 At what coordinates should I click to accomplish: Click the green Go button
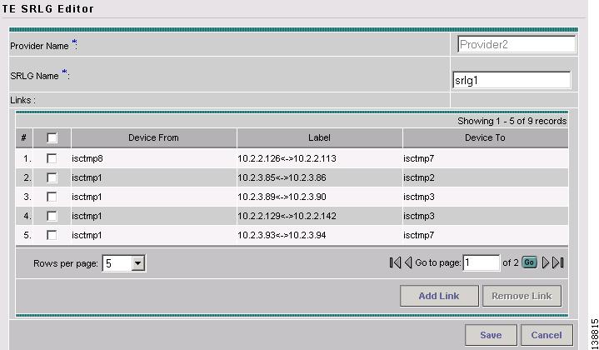click(529, 262)
